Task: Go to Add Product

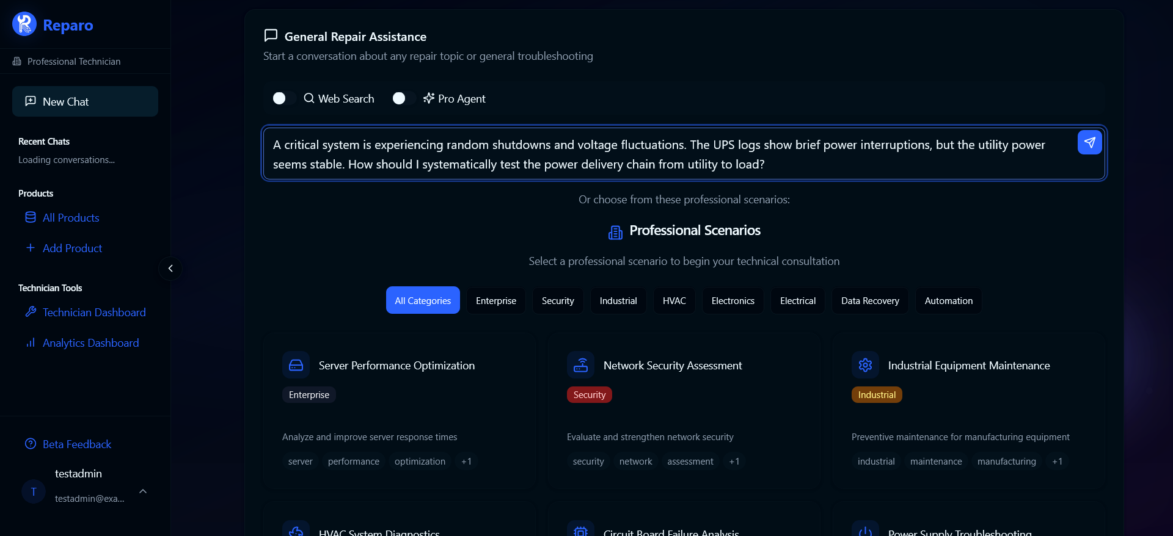Action: (72, 248)
